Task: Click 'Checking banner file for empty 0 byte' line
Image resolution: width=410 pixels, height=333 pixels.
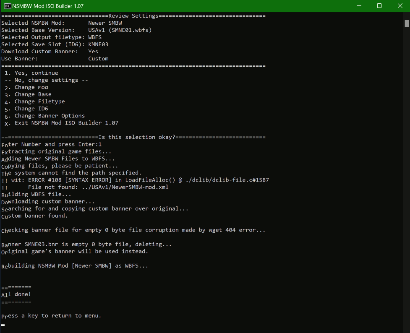Action: (133, 230)
